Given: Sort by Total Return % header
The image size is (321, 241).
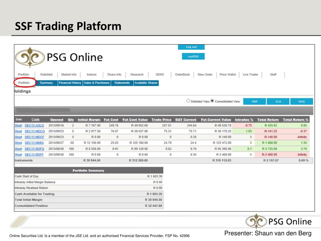Looking at the screenshot, I should tap(296, 120).
